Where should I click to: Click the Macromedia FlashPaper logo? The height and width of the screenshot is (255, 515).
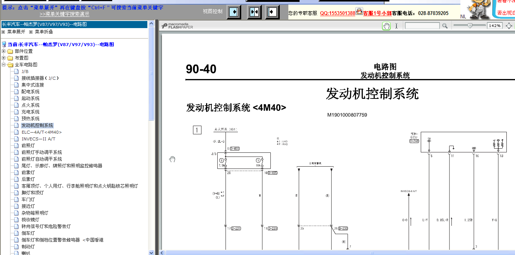click(x=177, y=26)
